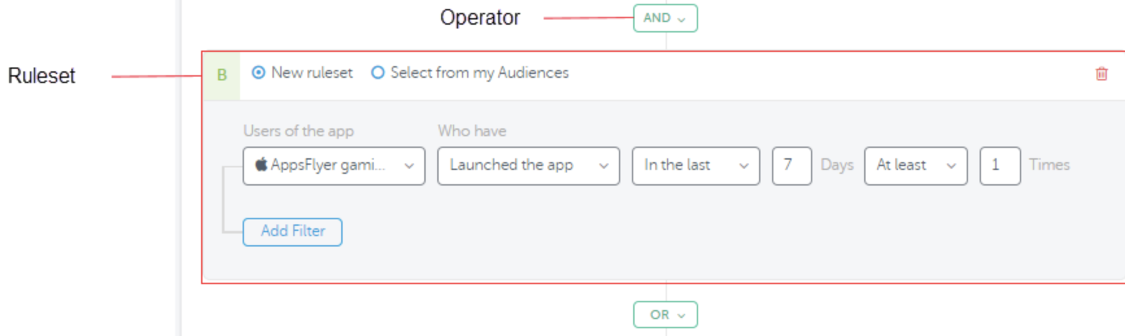Image resolution: width=1125 pixels, height=336 pixels.
Task: Open the At least dropdown
Action: pyautogui.click(x=916, y=166)
